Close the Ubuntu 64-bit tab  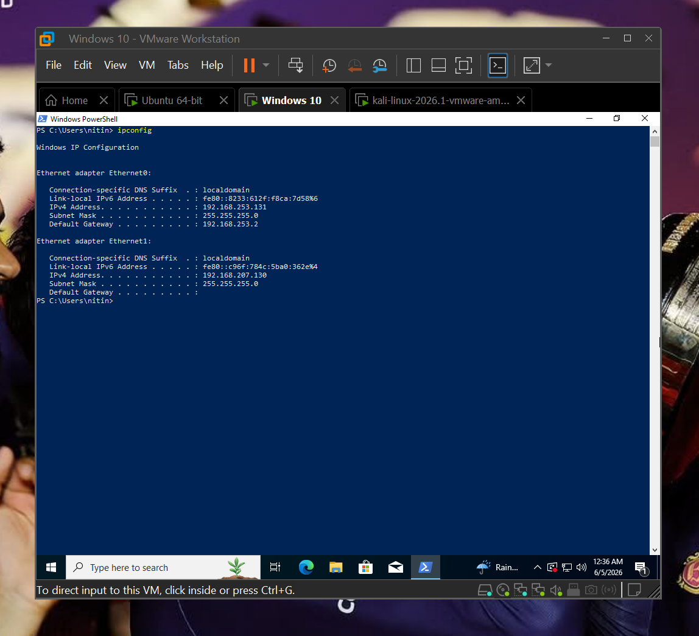[x=224, y=100]
